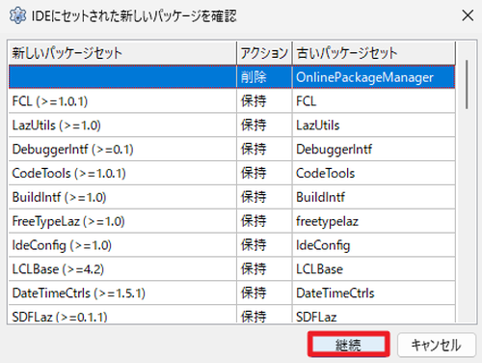Select the IdeConfig (>=1.0) cell
The width and height of the screenshot is (482, 363).
122,245
